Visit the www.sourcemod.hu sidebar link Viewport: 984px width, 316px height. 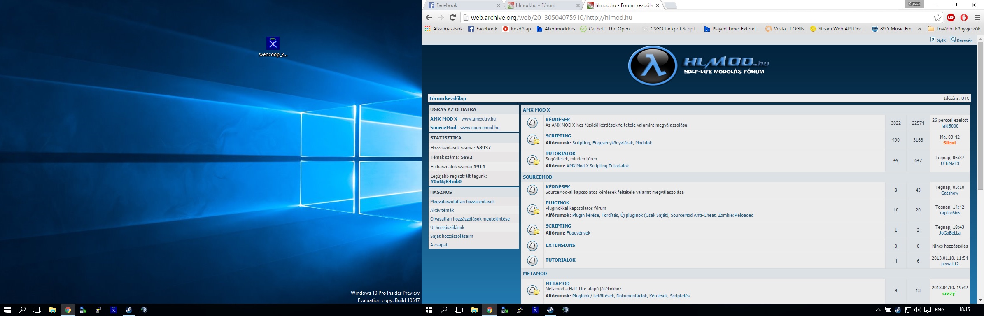tap(480, 128)
